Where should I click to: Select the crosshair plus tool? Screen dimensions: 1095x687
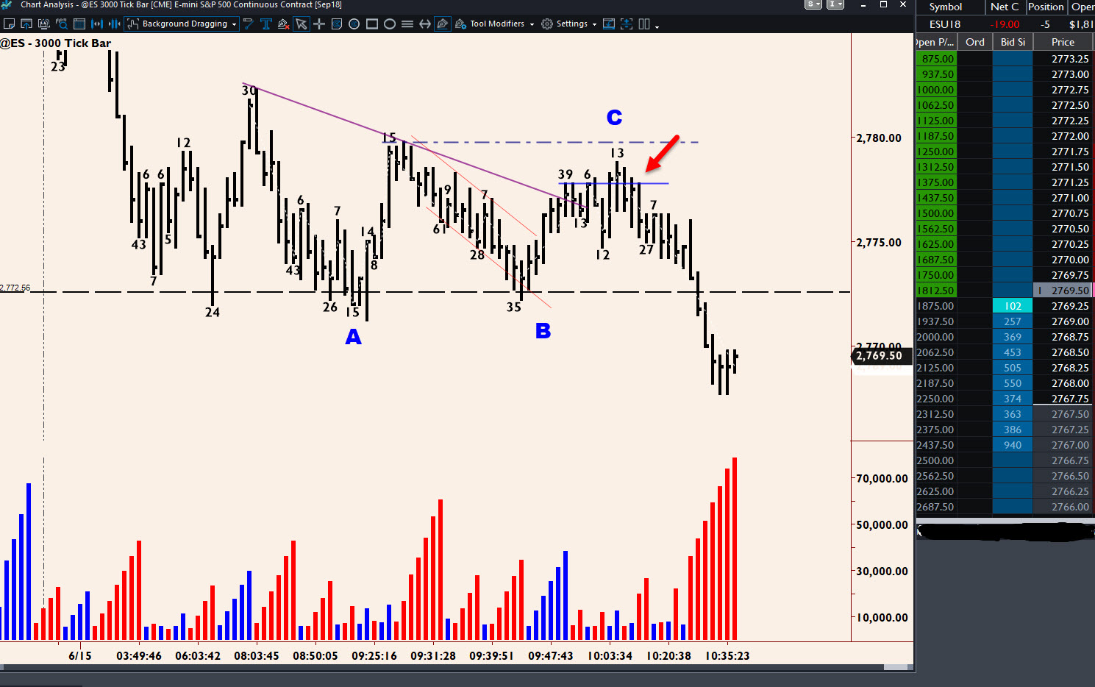(319, 24)
